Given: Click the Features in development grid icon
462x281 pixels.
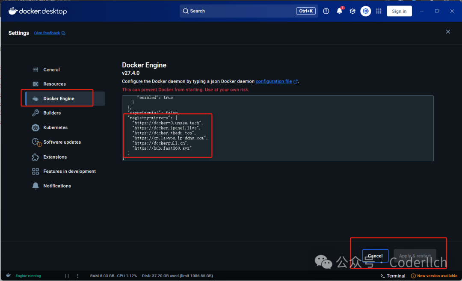Looking at the screenshot, I should (x=36, y=172).
